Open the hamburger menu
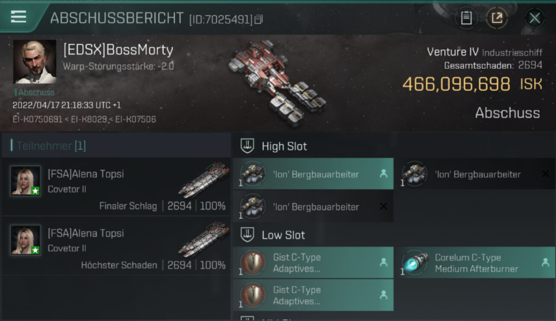This screenshot has height=321, width=556. click(18, 17)
